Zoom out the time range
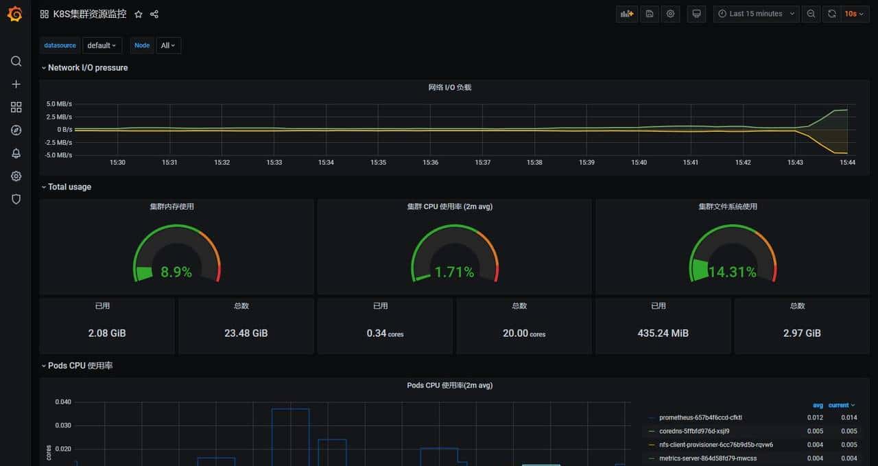The width and height of the screenshot is (878, 466). coord(811,14)
